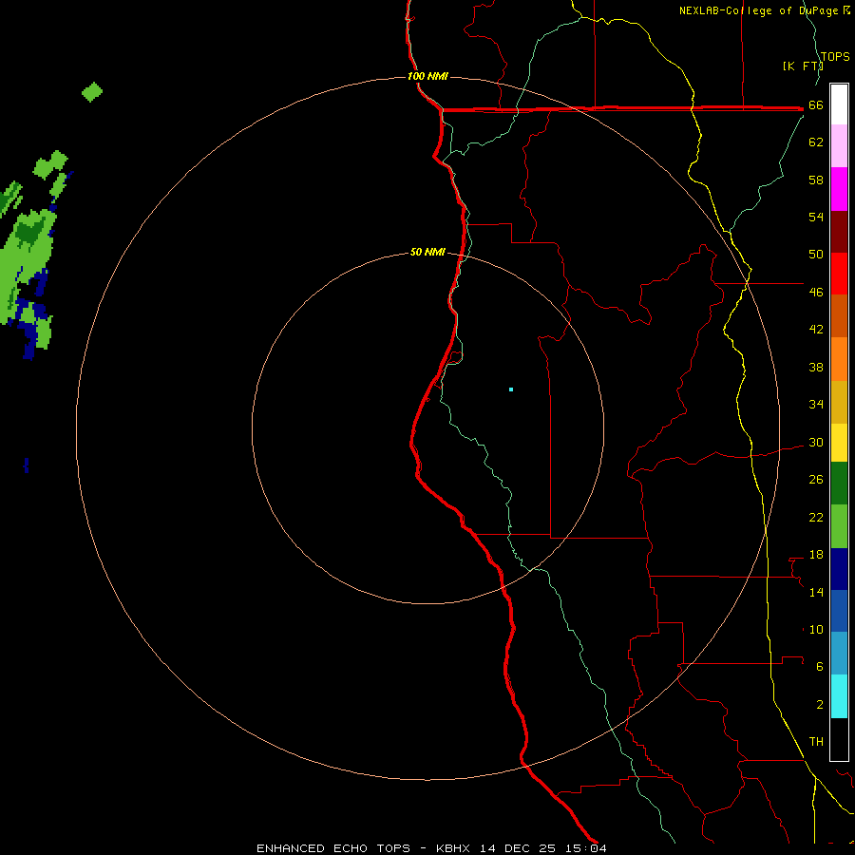Click the '[K FT]' units label

pos(803,66)
